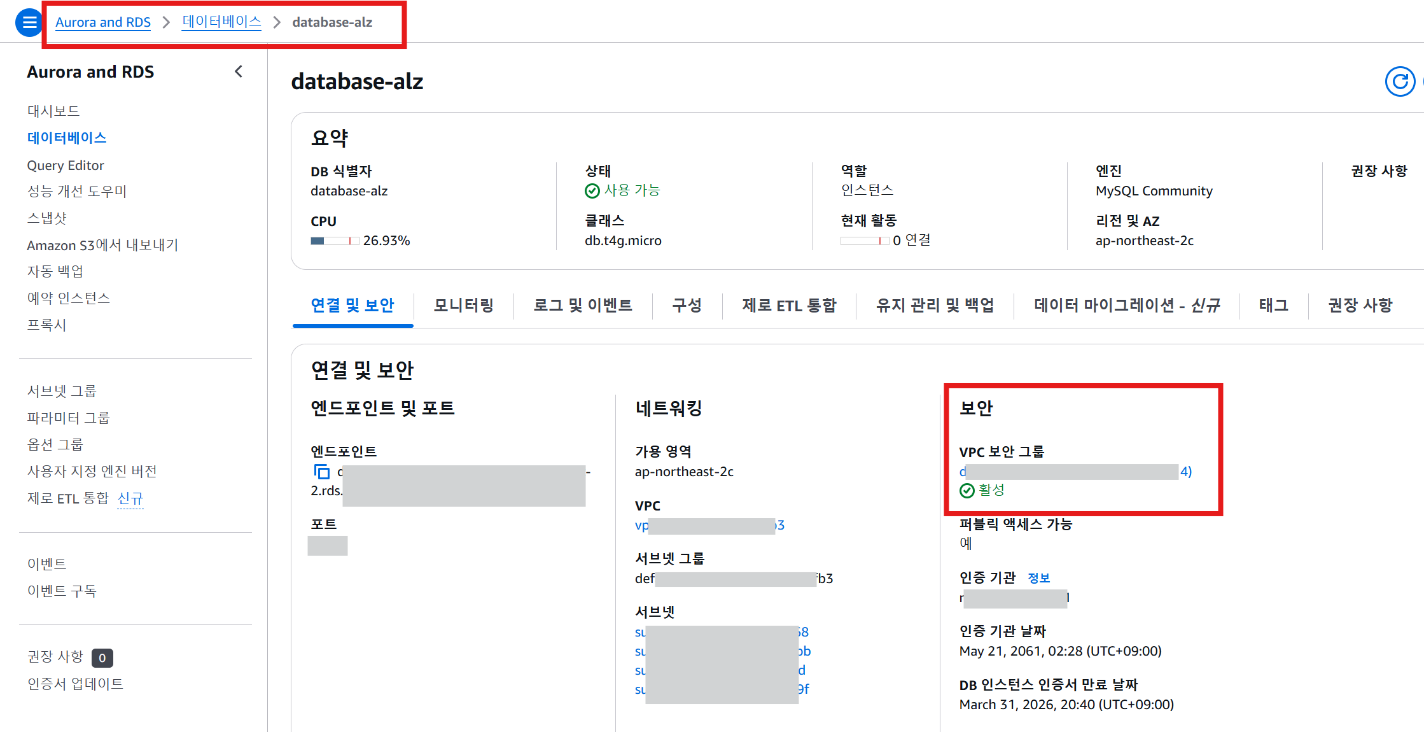Open 파라미터 그룹 sidebar item

point(68,418)
